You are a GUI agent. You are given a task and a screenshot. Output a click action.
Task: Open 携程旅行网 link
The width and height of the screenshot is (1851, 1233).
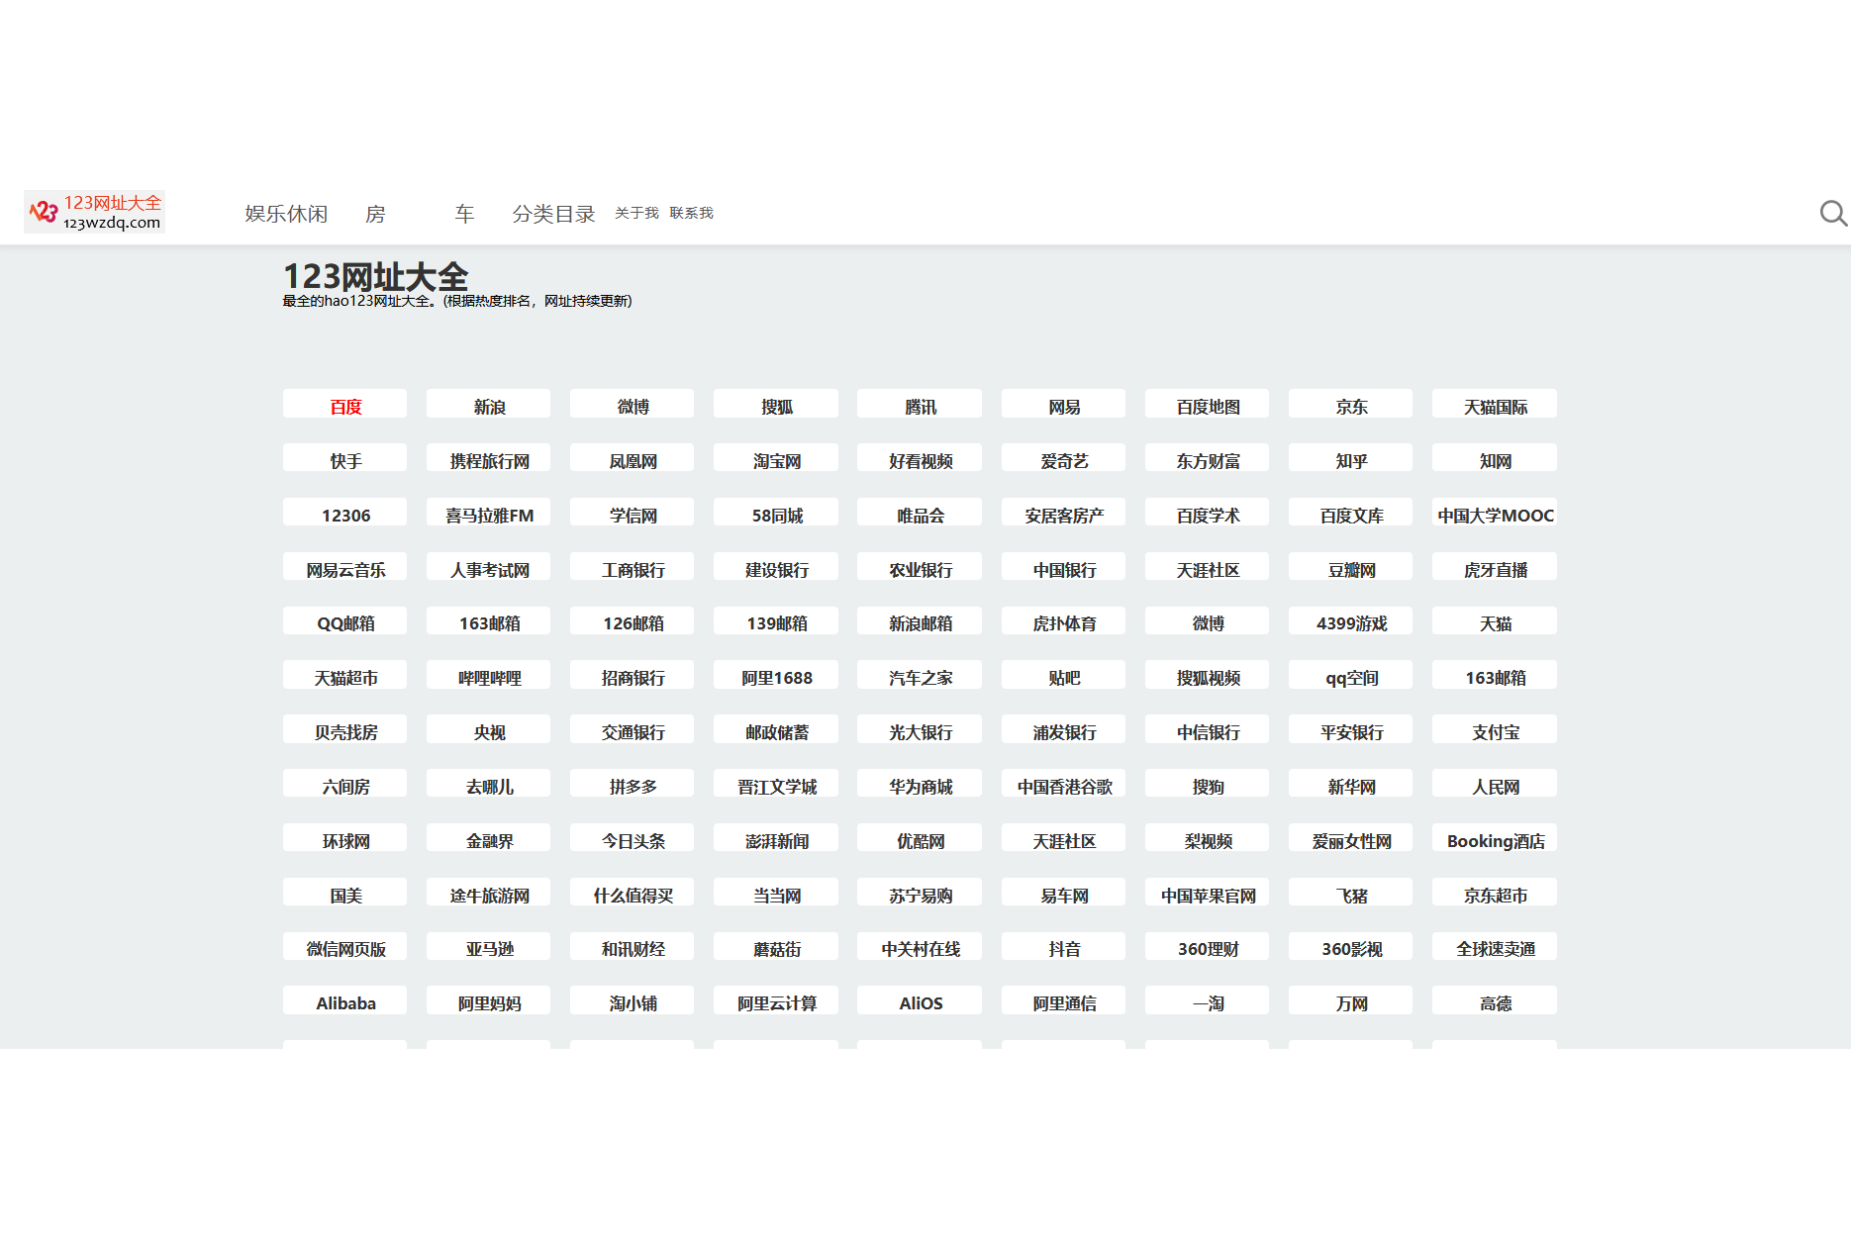pos(489,460)
